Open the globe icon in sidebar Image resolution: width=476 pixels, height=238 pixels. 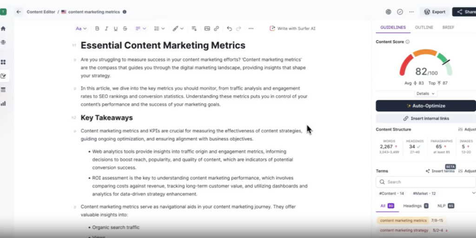[x=3, y=42]
